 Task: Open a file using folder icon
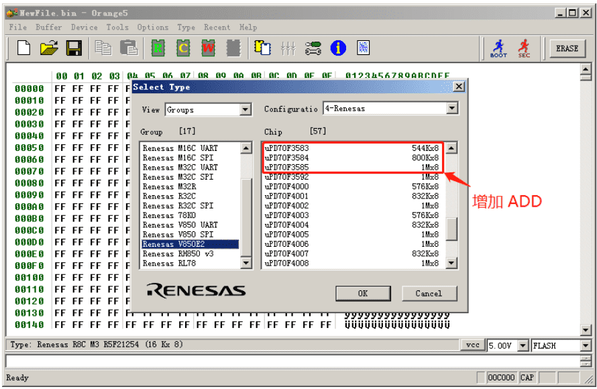[49, 48]
